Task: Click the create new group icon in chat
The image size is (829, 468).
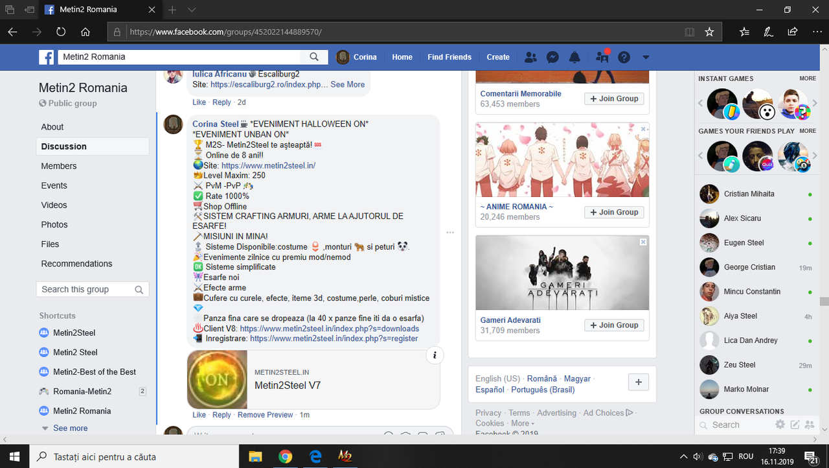Action: point(809,425)
